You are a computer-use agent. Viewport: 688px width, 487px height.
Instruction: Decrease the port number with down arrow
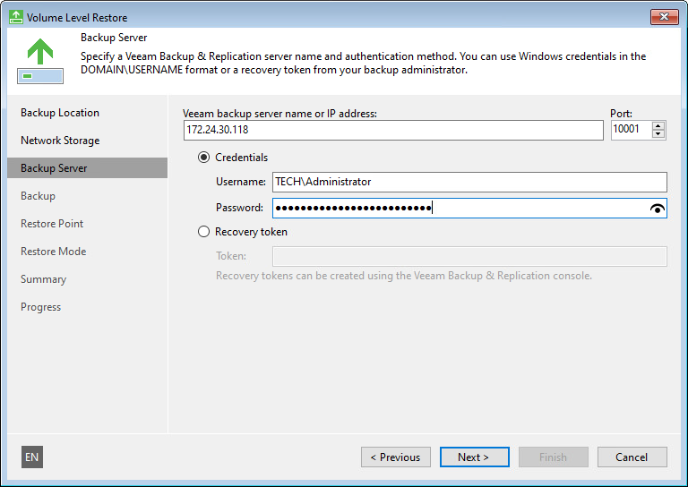coord(658,134)
